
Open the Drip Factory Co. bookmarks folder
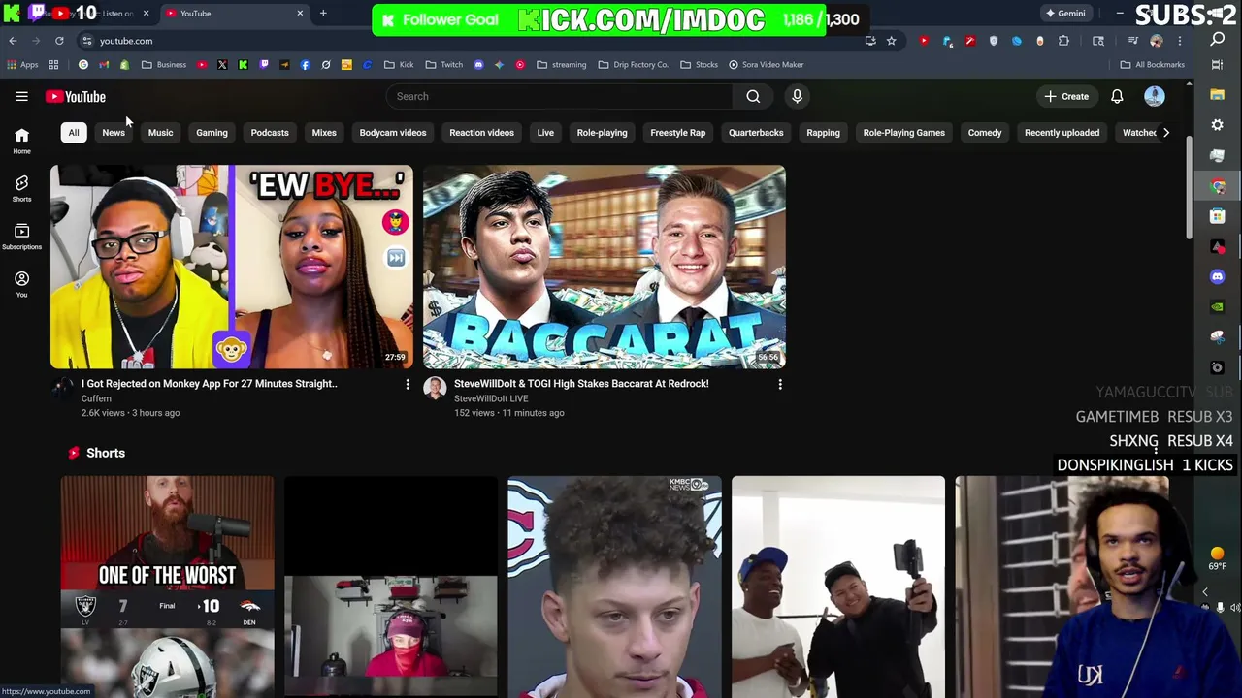(x=633, y=65)
